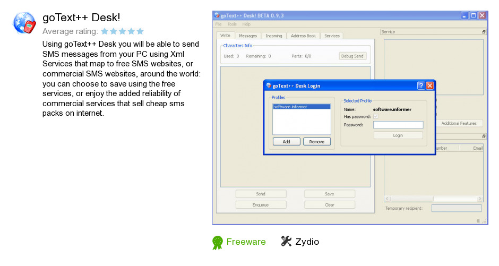The width and height of the screenshot is (499, 266).
Task: Click the Freeware license link
Action: 246,242
